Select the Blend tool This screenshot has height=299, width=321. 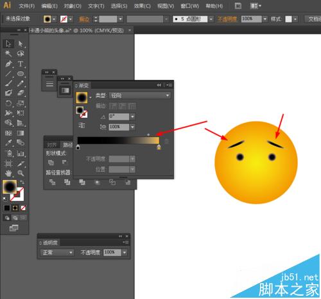[x=21, y=143]
